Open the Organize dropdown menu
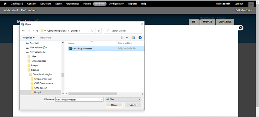The width and height of the screenshot is (259, 117). pyautogui.click(x=29, y=38)
